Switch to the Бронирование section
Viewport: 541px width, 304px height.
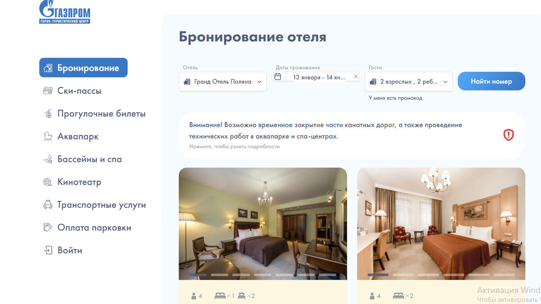(83, 67)
